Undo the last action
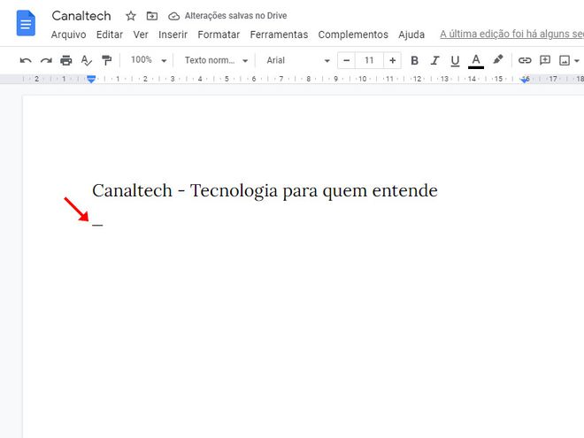Image resolution: width=584 pixels, height=438 pixels. (x=26, y=60)
